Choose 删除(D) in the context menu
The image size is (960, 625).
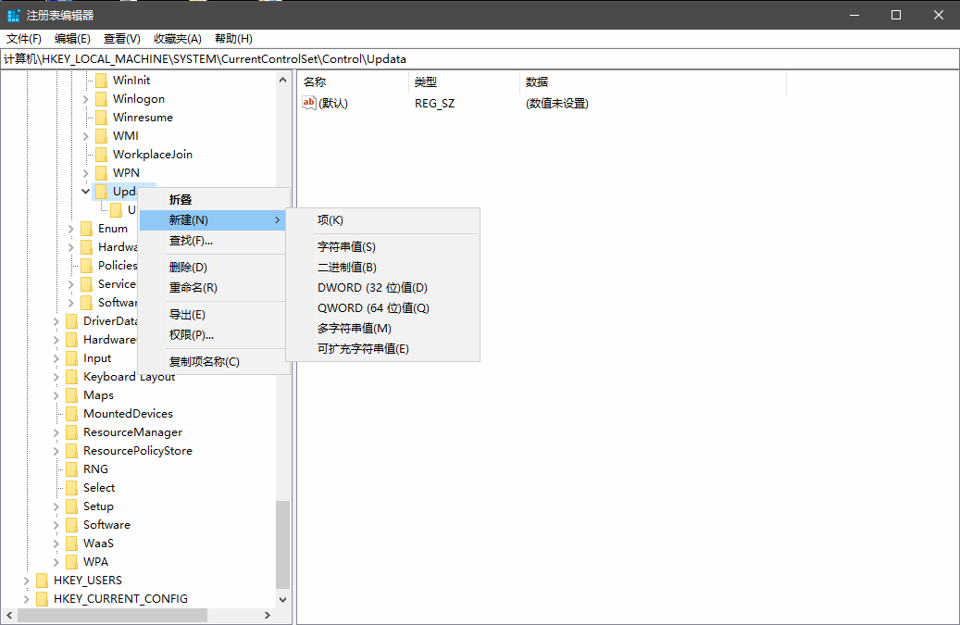(212, 267)
